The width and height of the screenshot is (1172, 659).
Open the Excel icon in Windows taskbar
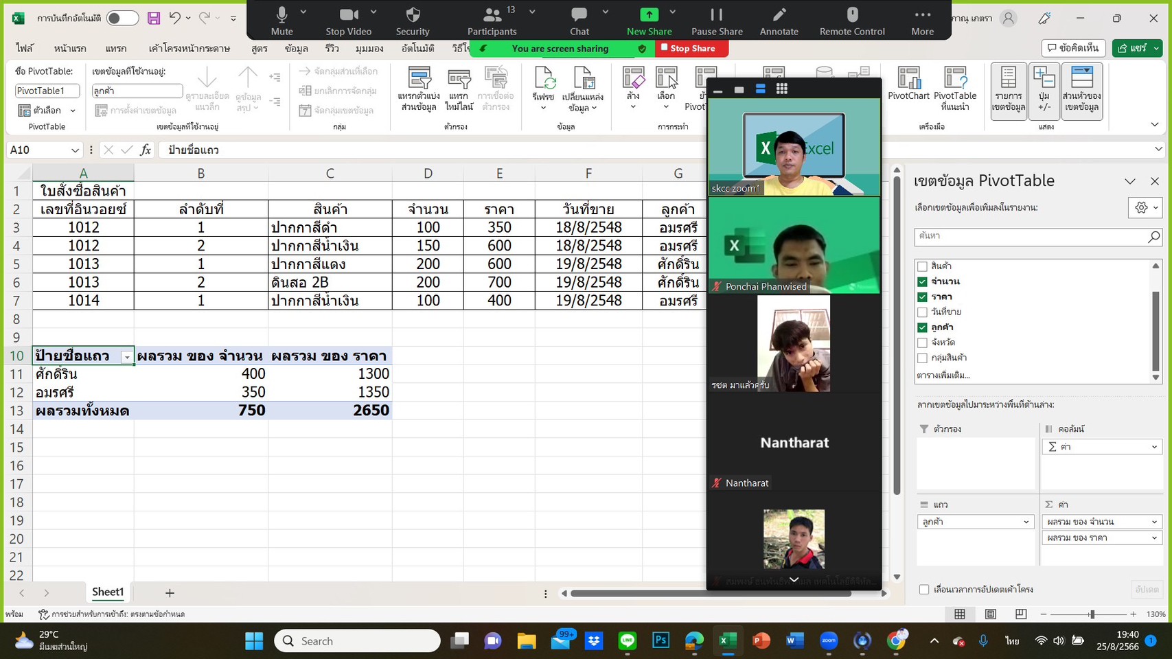coord(728,641)
